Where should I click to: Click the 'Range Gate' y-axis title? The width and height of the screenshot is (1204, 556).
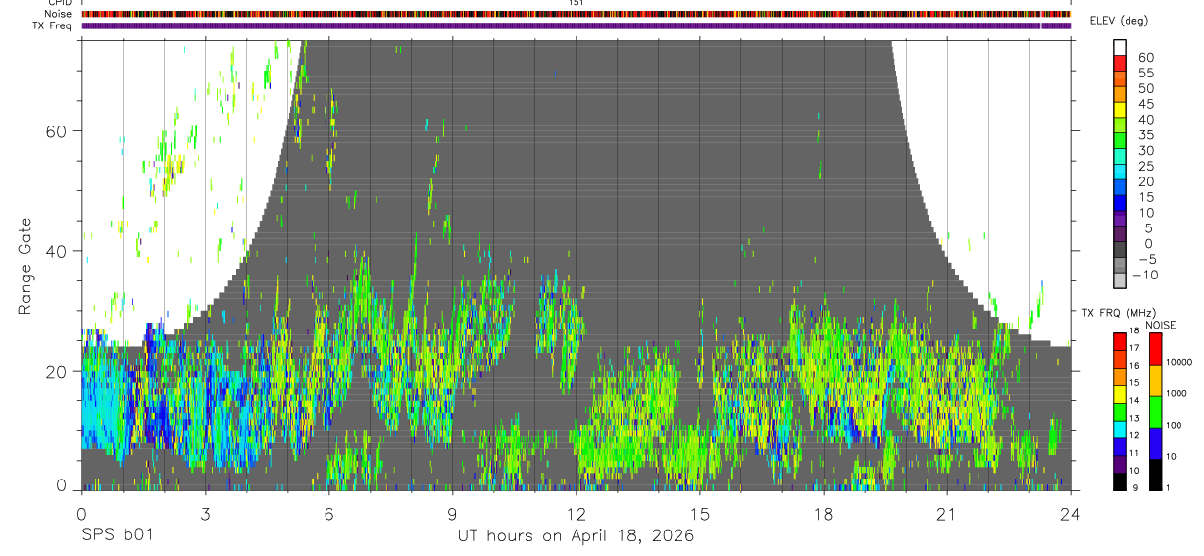point(25,265)
